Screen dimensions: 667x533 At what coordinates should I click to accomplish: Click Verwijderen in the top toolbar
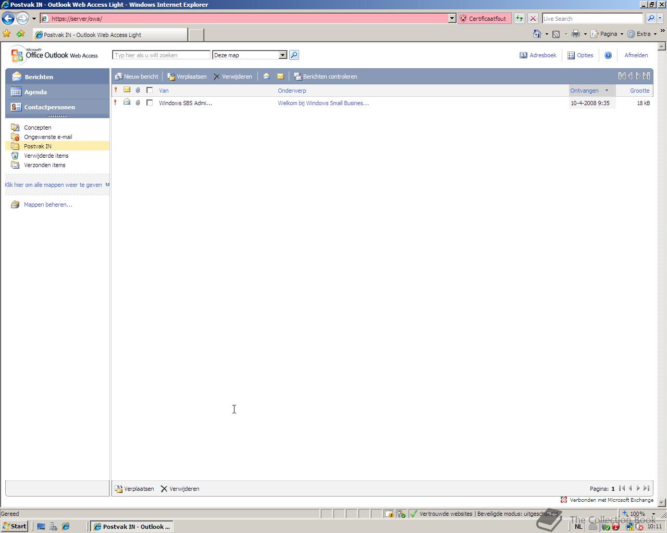coord(232,77)
